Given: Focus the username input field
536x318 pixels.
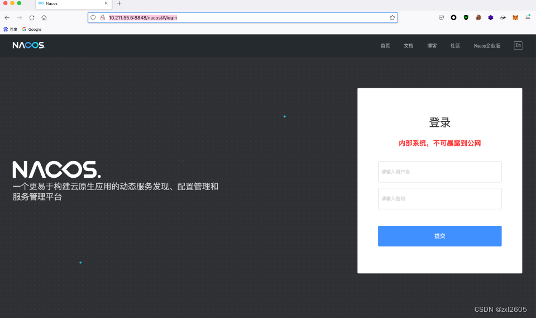Looking at the screenshot, I should pyautogui.click(x=439, y=172).
